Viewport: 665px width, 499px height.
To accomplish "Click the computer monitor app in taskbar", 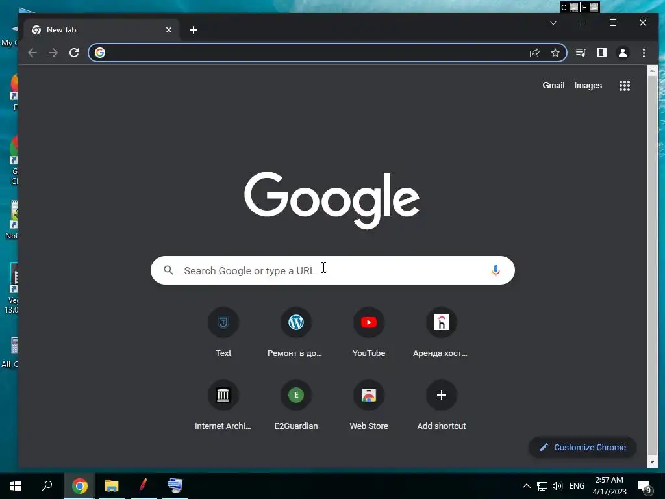I will pyautogui.click(x=175, y=486).
